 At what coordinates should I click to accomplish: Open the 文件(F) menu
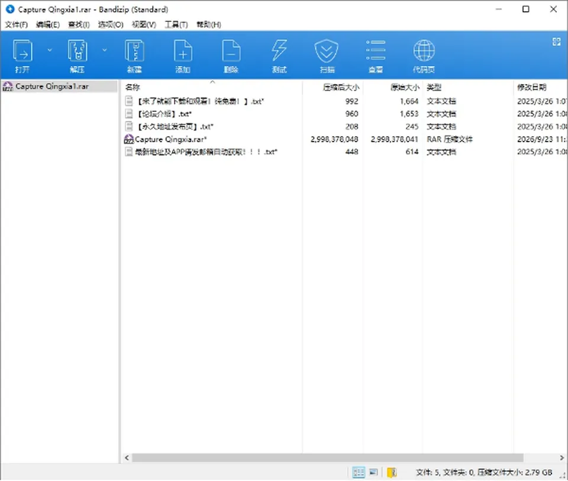coord(17,25)
